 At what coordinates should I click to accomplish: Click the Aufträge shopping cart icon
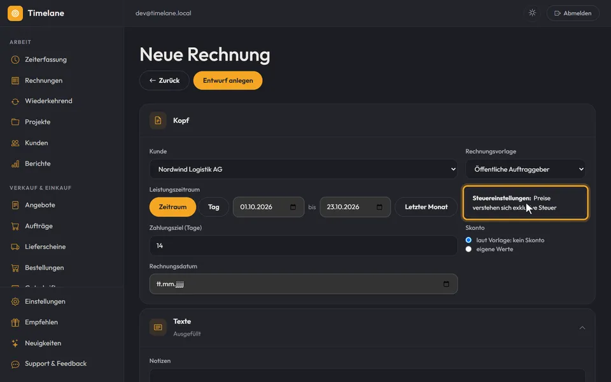[15, 226]
